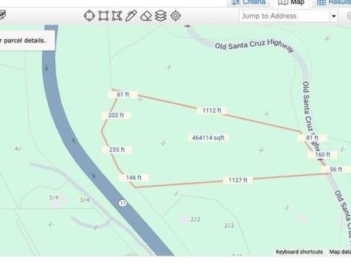Select the polygon draw tool

[x=117, y=16]
